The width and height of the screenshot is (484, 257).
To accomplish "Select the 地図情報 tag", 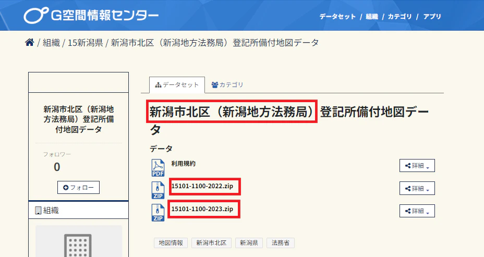I will click(171, 243).
